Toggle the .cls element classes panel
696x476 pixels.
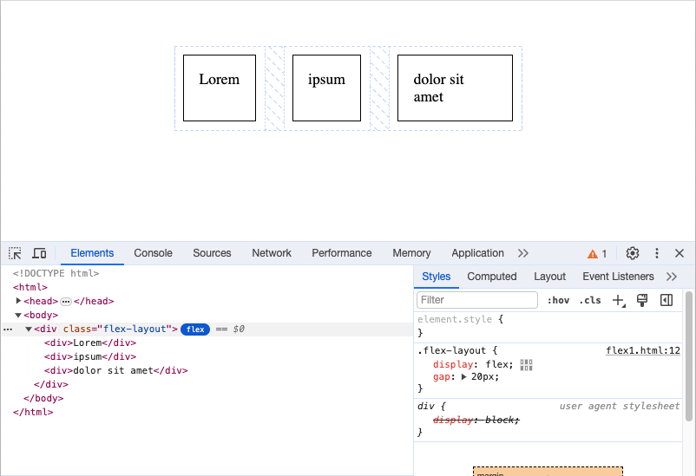pos(590,300)
